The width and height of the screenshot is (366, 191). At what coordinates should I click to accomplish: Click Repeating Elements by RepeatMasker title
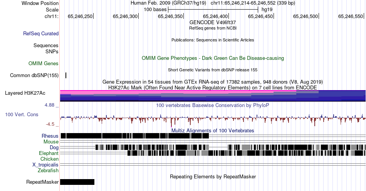tap(213, 176)
